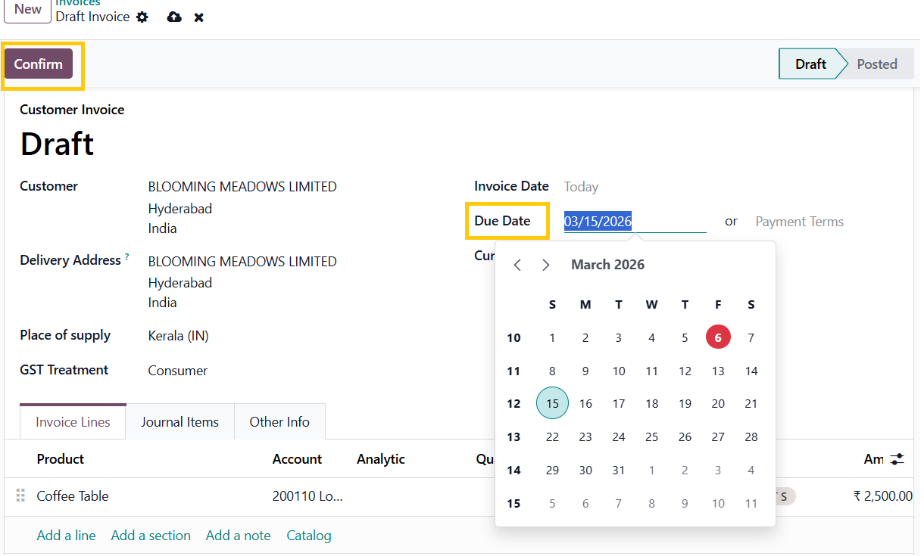Click the cloud upload save icon

pos(174,17)
